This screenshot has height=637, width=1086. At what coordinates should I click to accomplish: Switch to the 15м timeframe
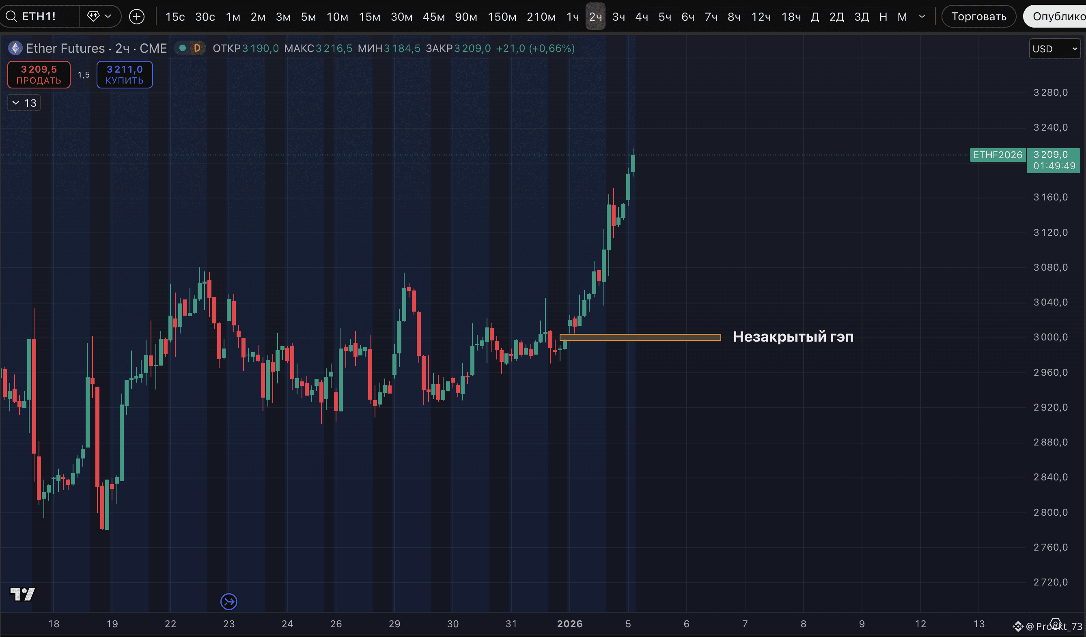click(x=369, y=17)
